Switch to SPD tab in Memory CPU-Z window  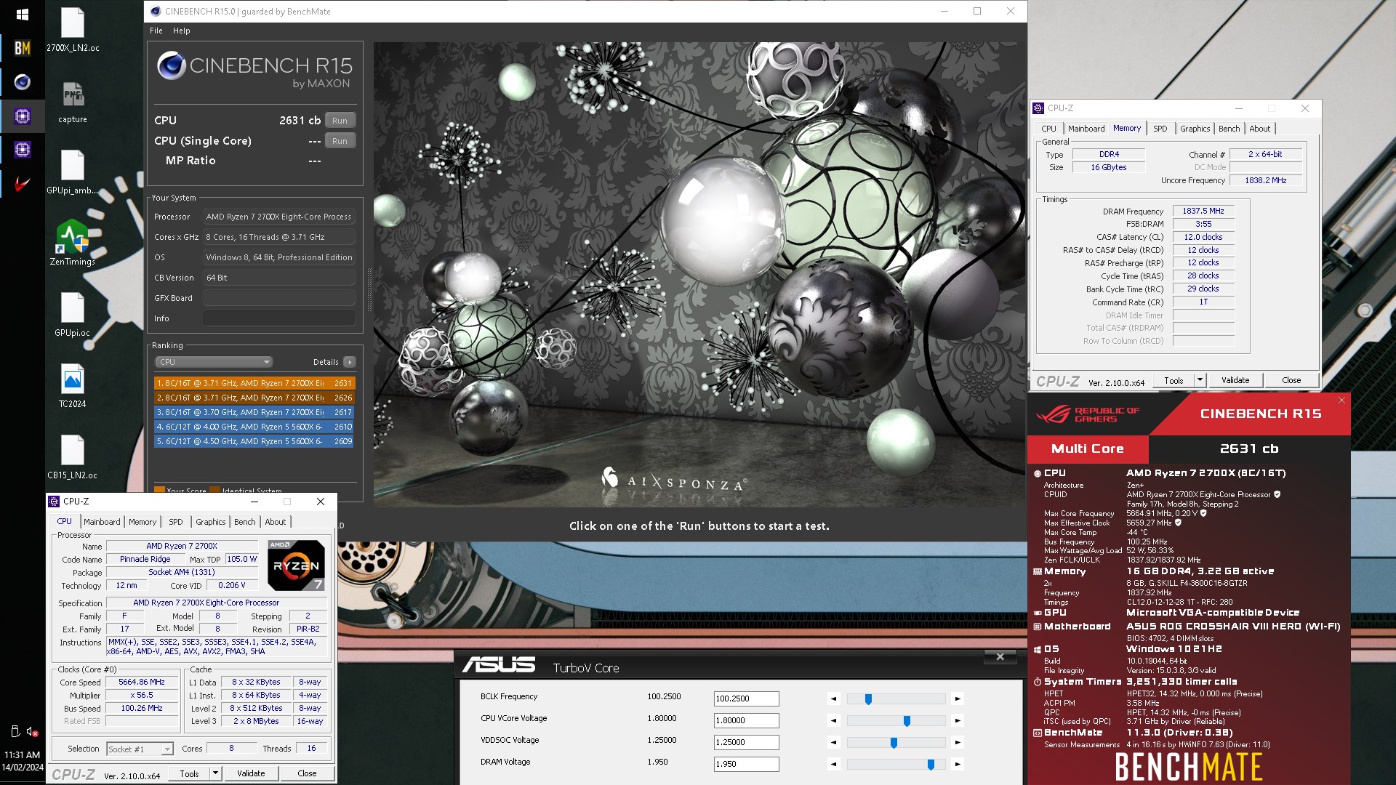(1160, 129)
